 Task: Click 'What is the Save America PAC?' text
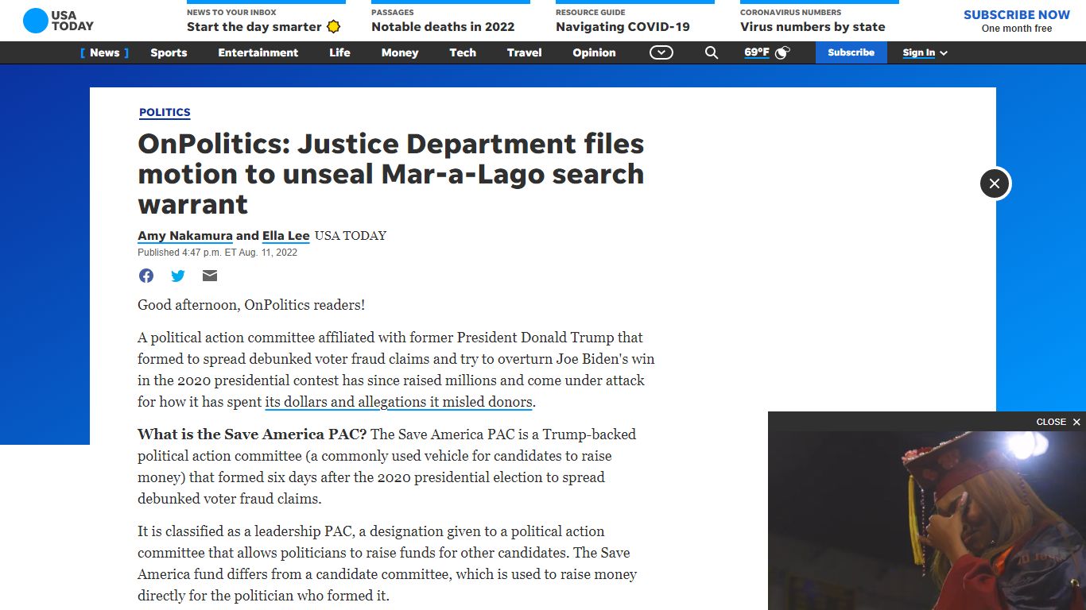pyautogui.click(x=252, y=434)
